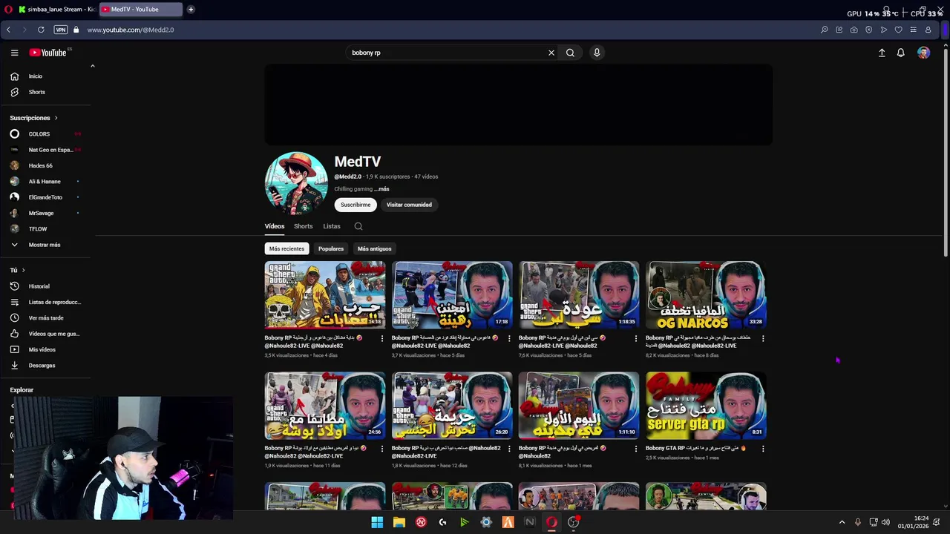Open the Create upload icon
The image size is (950, 534).
(x=882, y=53)
